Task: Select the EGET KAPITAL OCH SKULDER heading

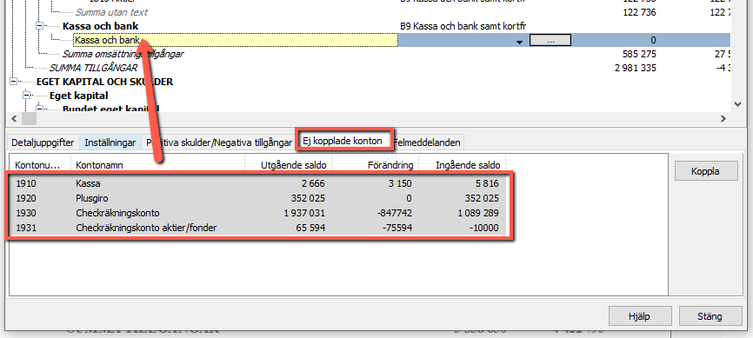Action: (x=104, y=82)
